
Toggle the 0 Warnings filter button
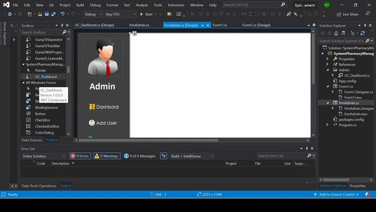[x=107, y=156]
